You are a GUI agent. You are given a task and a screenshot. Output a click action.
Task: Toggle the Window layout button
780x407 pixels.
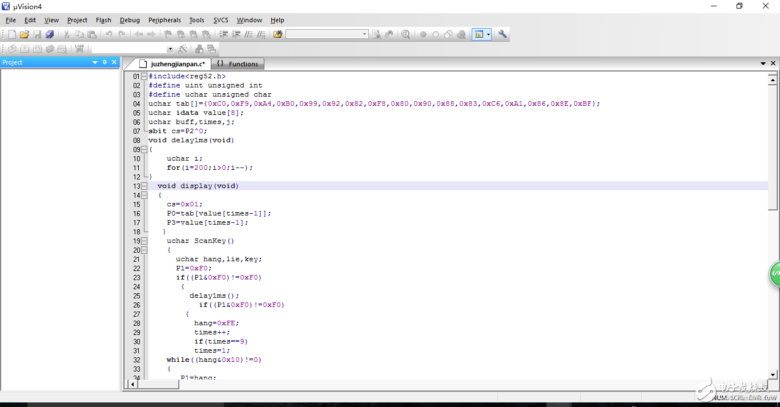tap(479, 34)
